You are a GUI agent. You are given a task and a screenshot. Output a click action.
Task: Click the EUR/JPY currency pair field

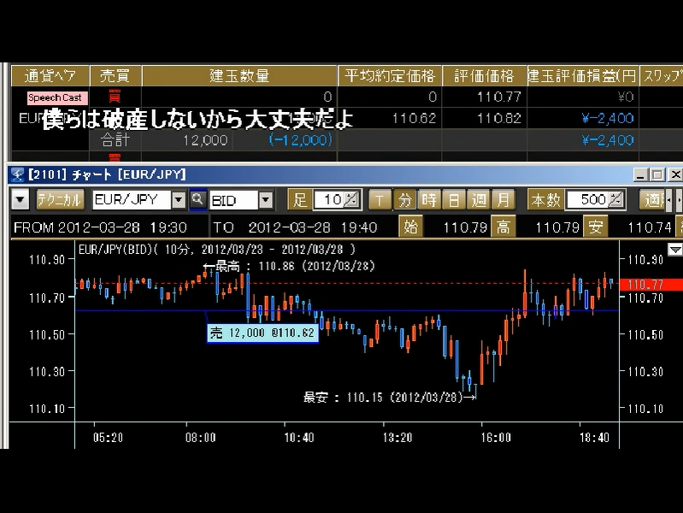(x=132, y=200)
